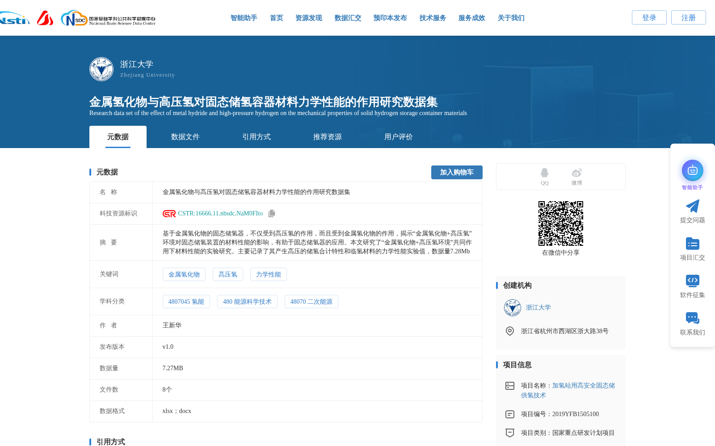Open the NSTL logo link
715x446 pixels.
[x=14, y=18]
